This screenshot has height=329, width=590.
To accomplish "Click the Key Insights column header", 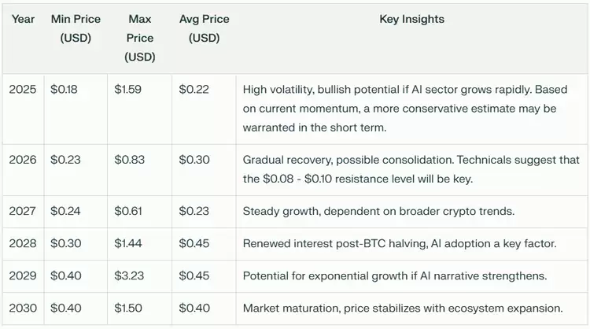I will pyautogui.click(x=411, y=19).
